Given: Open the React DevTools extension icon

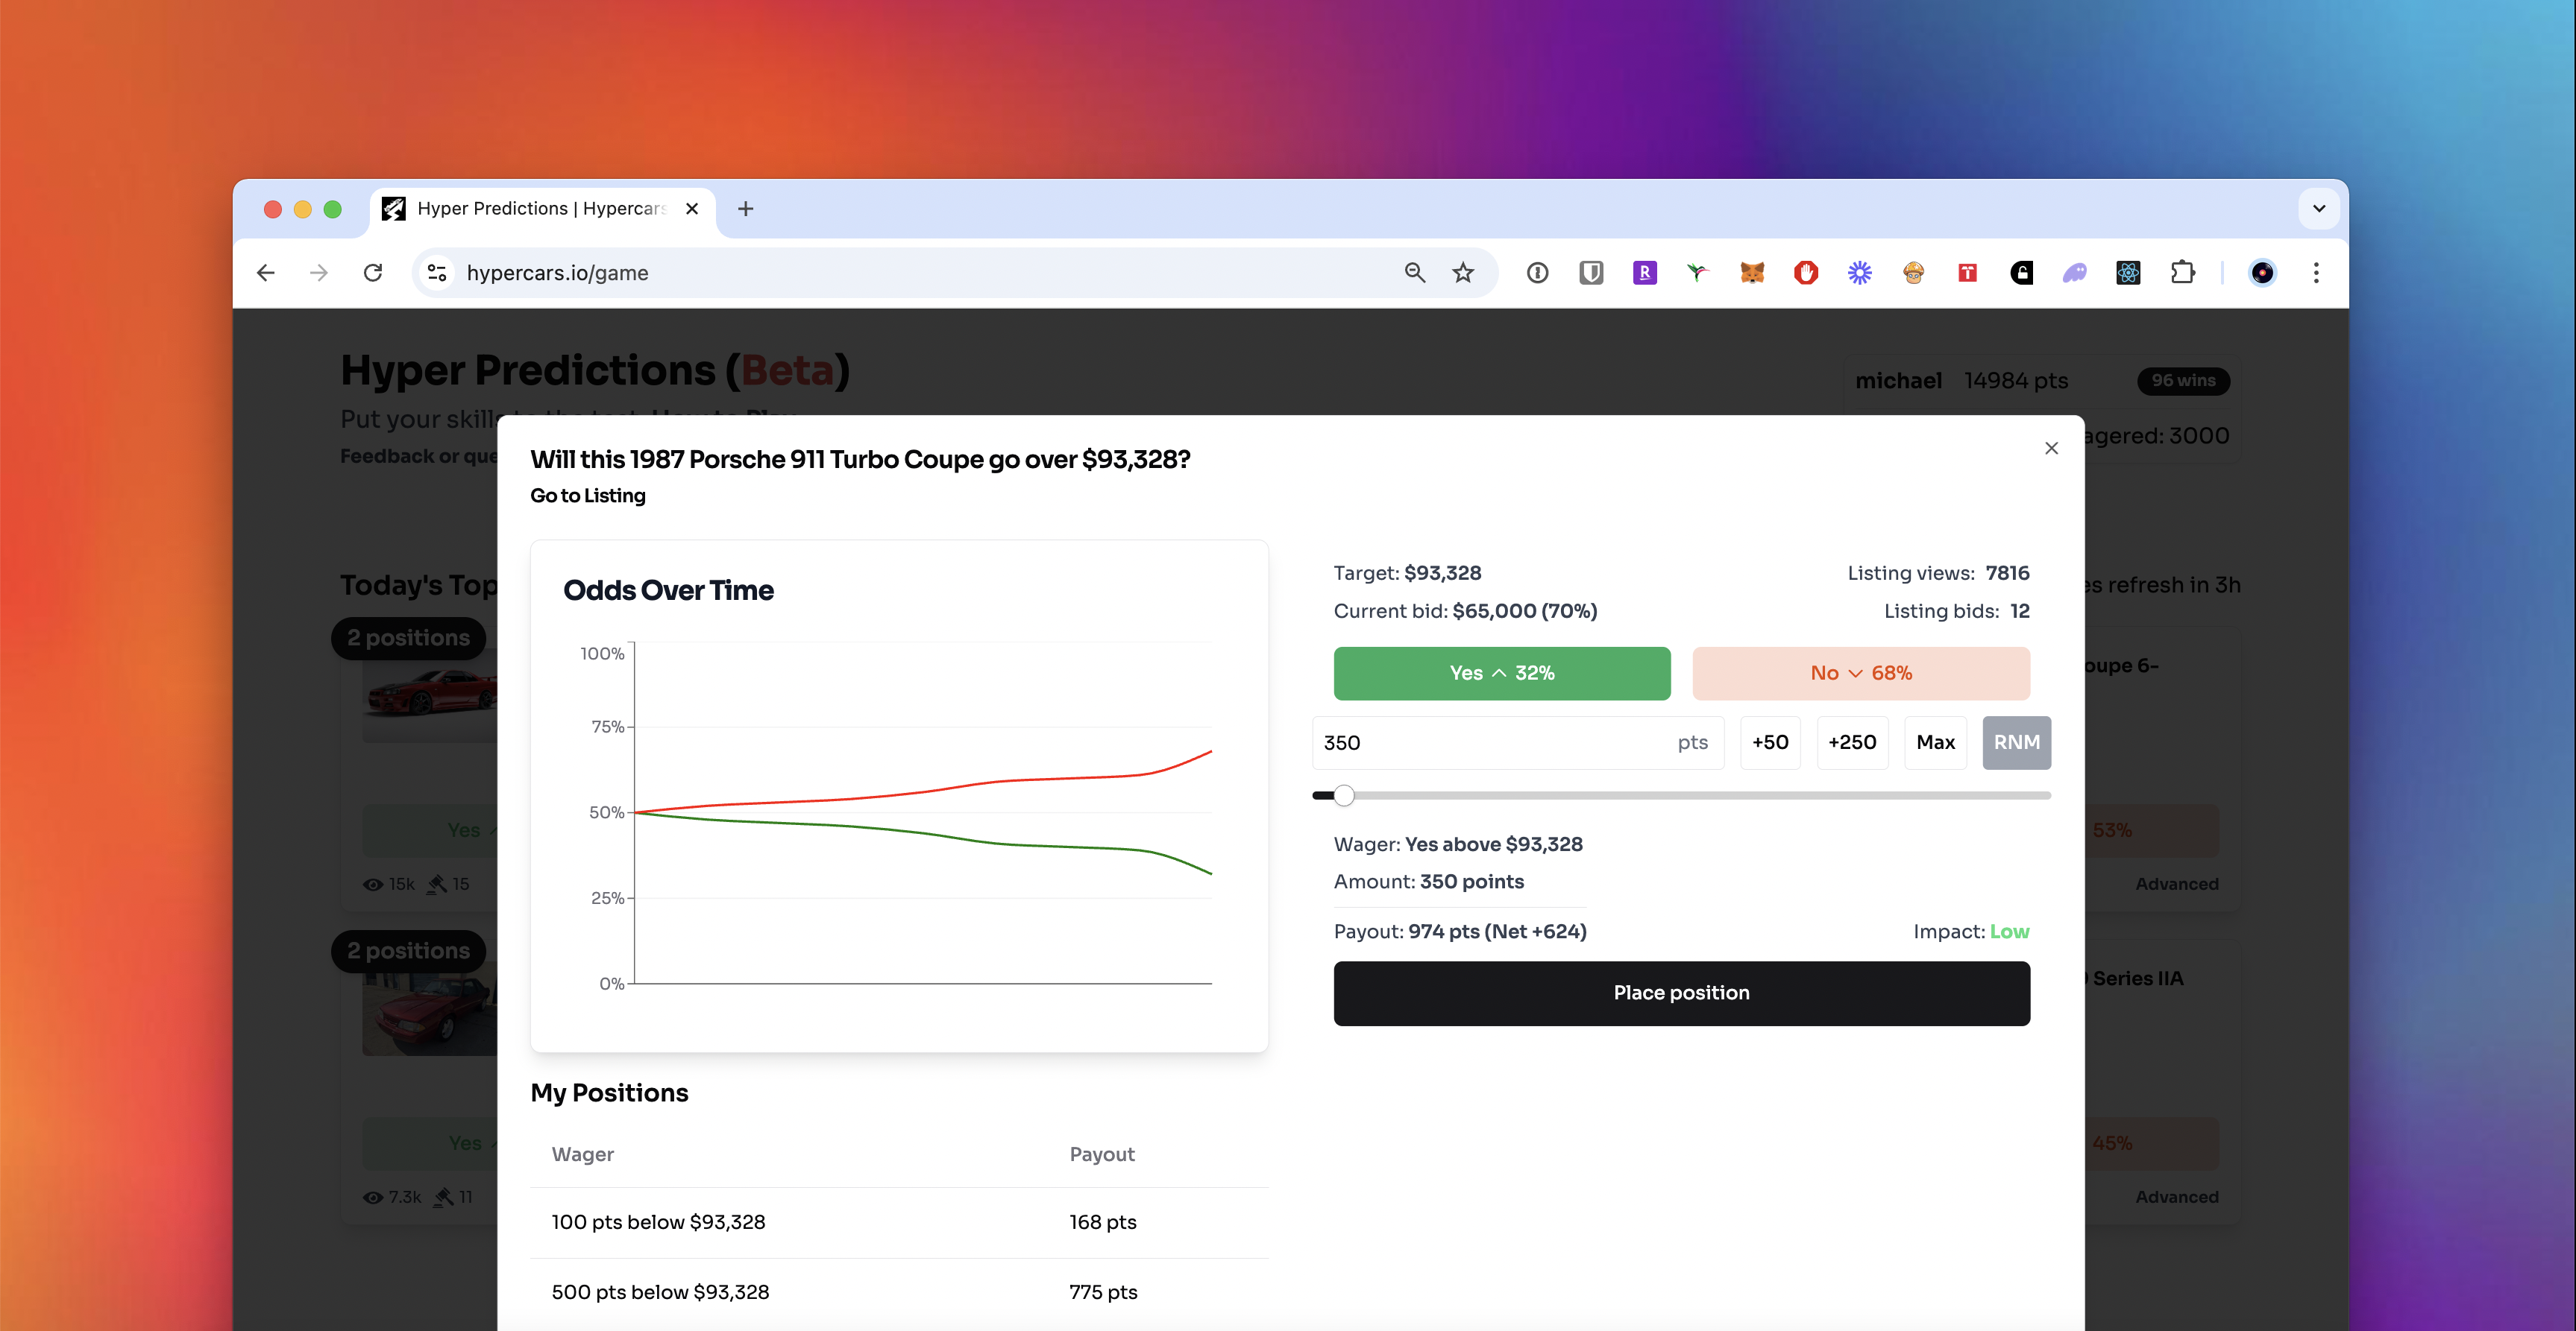Looking at the screenshot, I should point(2128,273).
